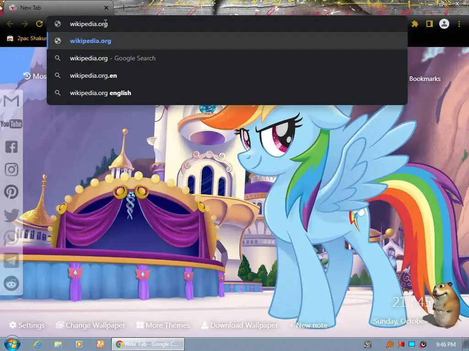Open the Facebook sidebar shortcut
The image size is (469, 351).
(11, 147)
